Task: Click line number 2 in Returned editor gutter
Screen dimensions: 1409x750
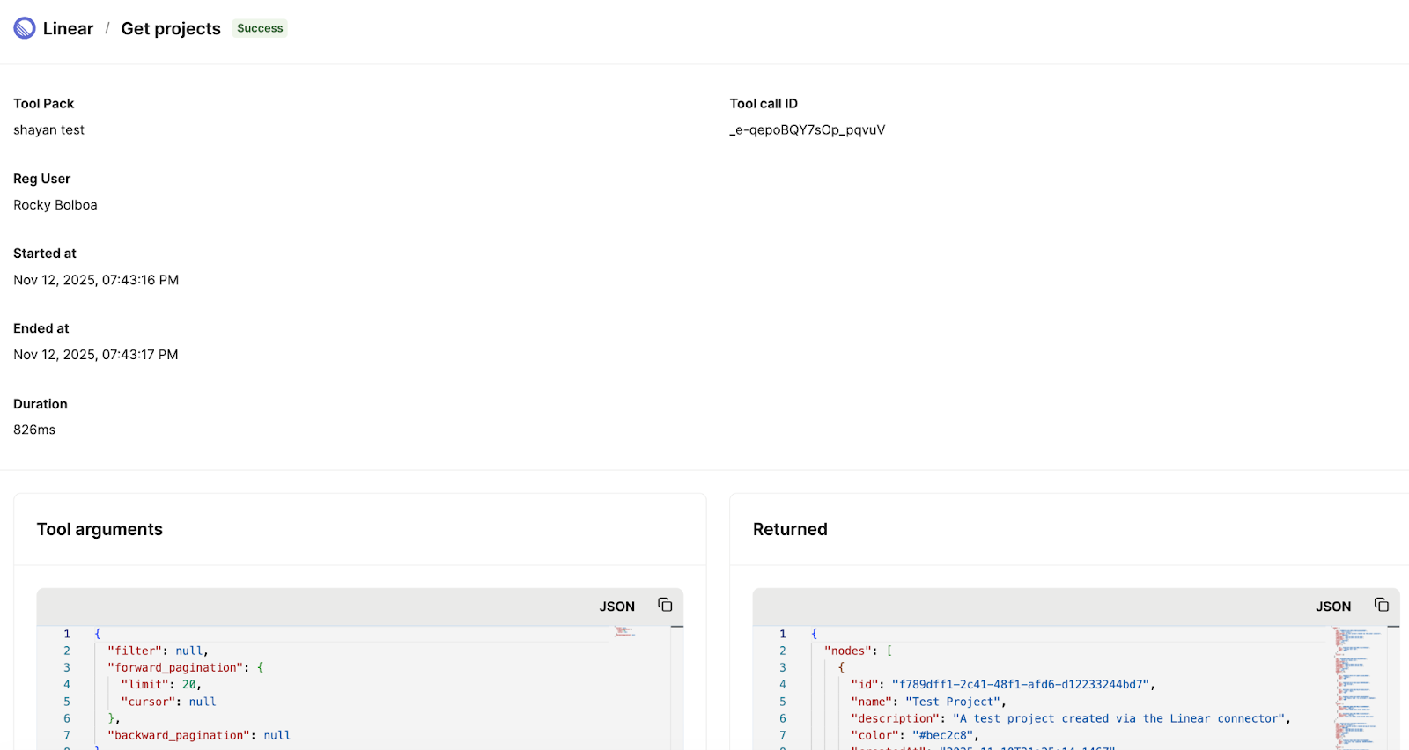Action: [x=782, y=651]
